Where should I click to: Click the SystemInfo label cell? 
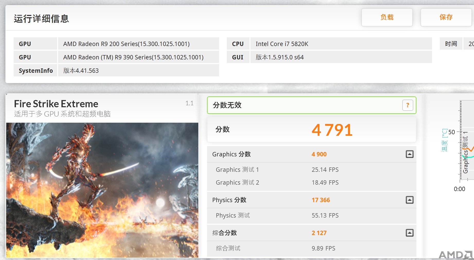[x=35, y=70]
